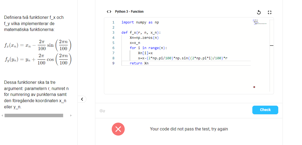302x145 pixels.
Task: Click the instructions panel horizontal scrollbar thumb
Action: [x=34, y=116]
